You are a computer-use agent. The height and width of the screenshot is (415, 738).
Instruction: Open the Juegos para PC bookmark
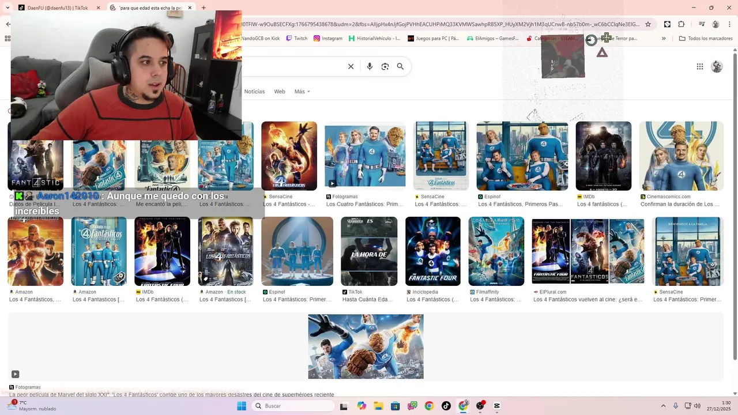pyautogui.click(x=434, y=39)
